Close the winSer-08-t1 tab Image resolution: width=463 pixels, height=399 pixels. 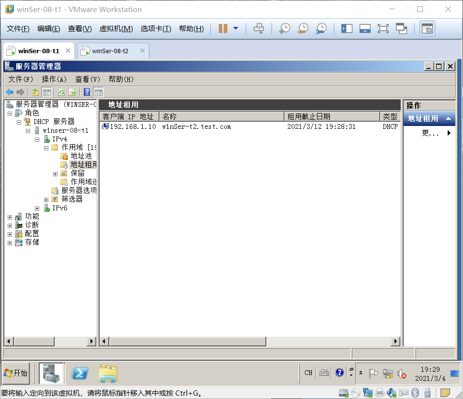68,50
